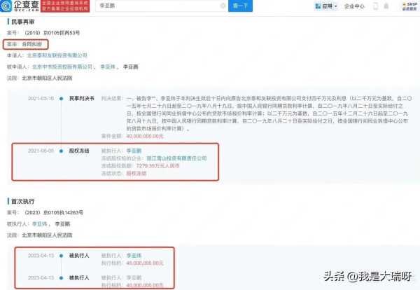420x290 pixels.
Task: Click the 北京市朝阳区人民法院 text under 民事再审
Action: point(47,78)
